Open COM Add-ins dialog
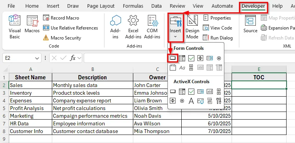This screenshot has width=295, height=143. tap(152, 27)
